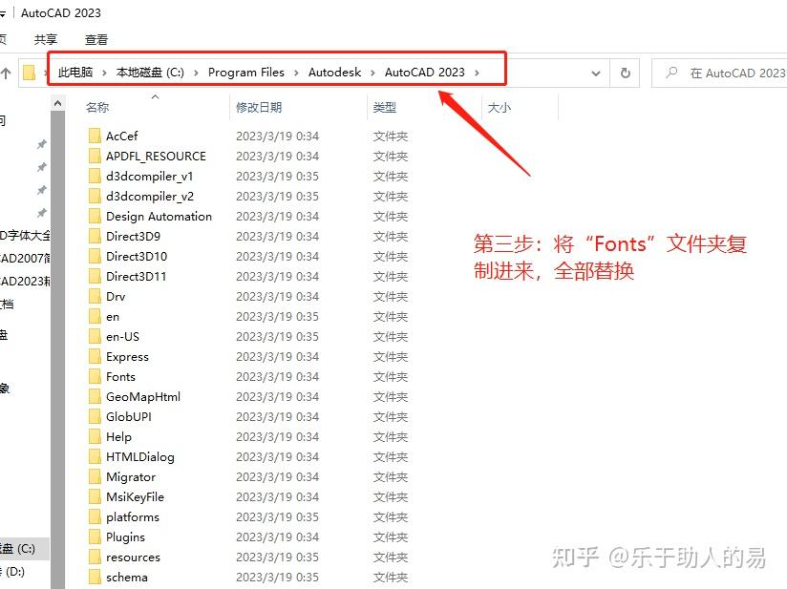Select the Direct3D10 folder icon

[95, 257]
